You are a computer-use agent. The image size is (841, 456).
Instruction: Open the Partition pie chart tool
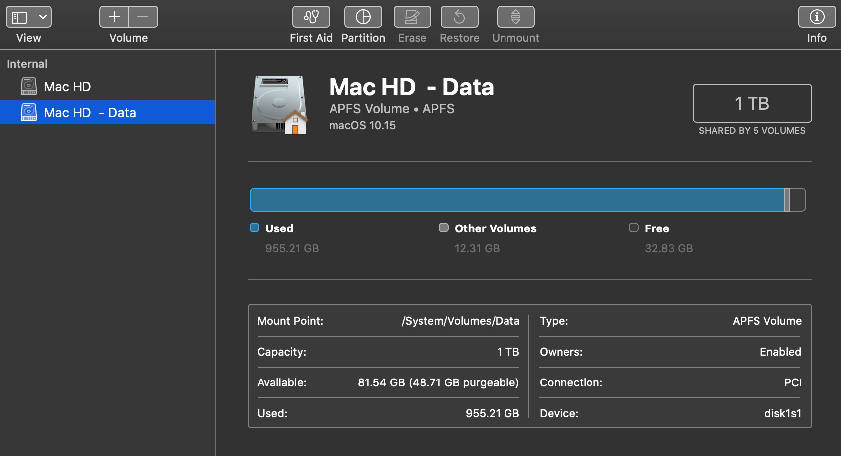363,17
